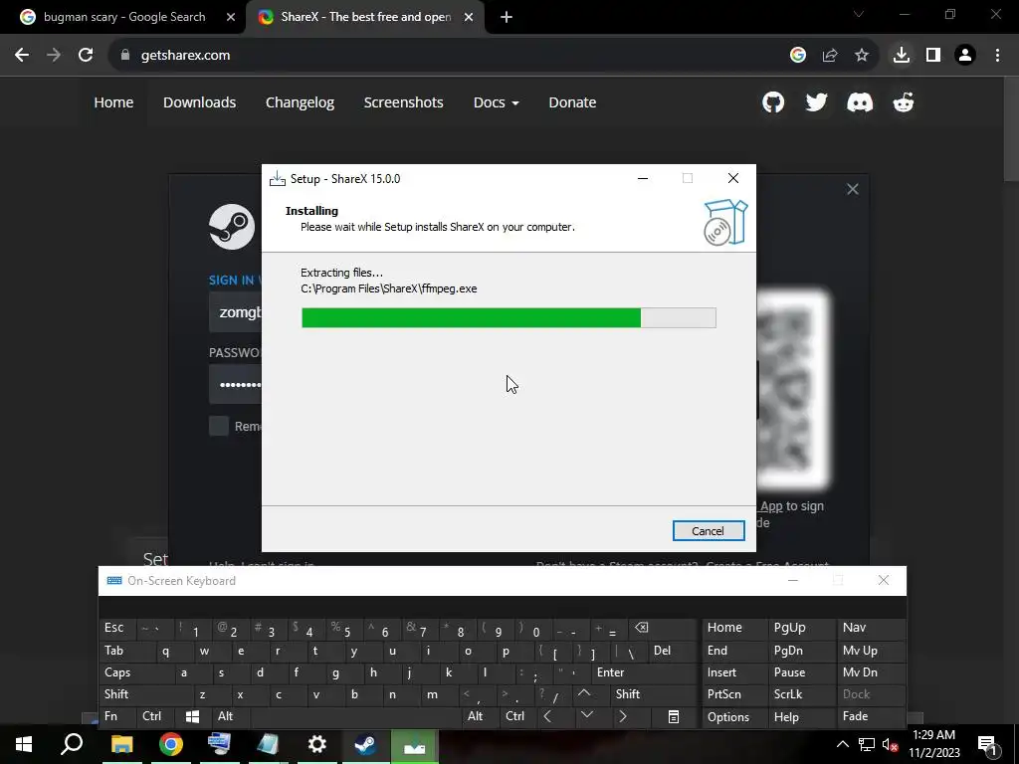Switch to the bugman scary Google Search tab
Image resolution: width=1019 pixels, height=764 pixels.
point(123,17)
